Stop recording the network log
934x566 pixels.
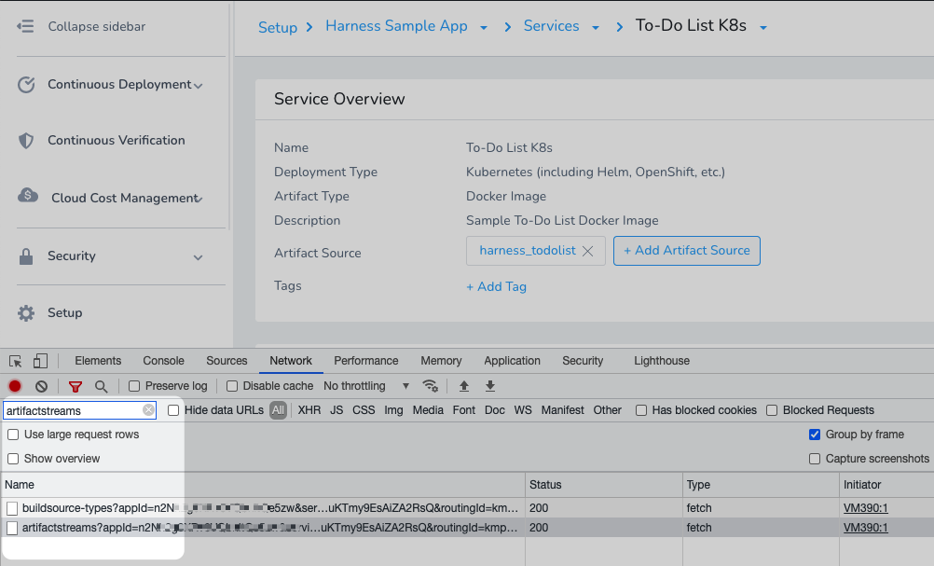pos(15,386)
